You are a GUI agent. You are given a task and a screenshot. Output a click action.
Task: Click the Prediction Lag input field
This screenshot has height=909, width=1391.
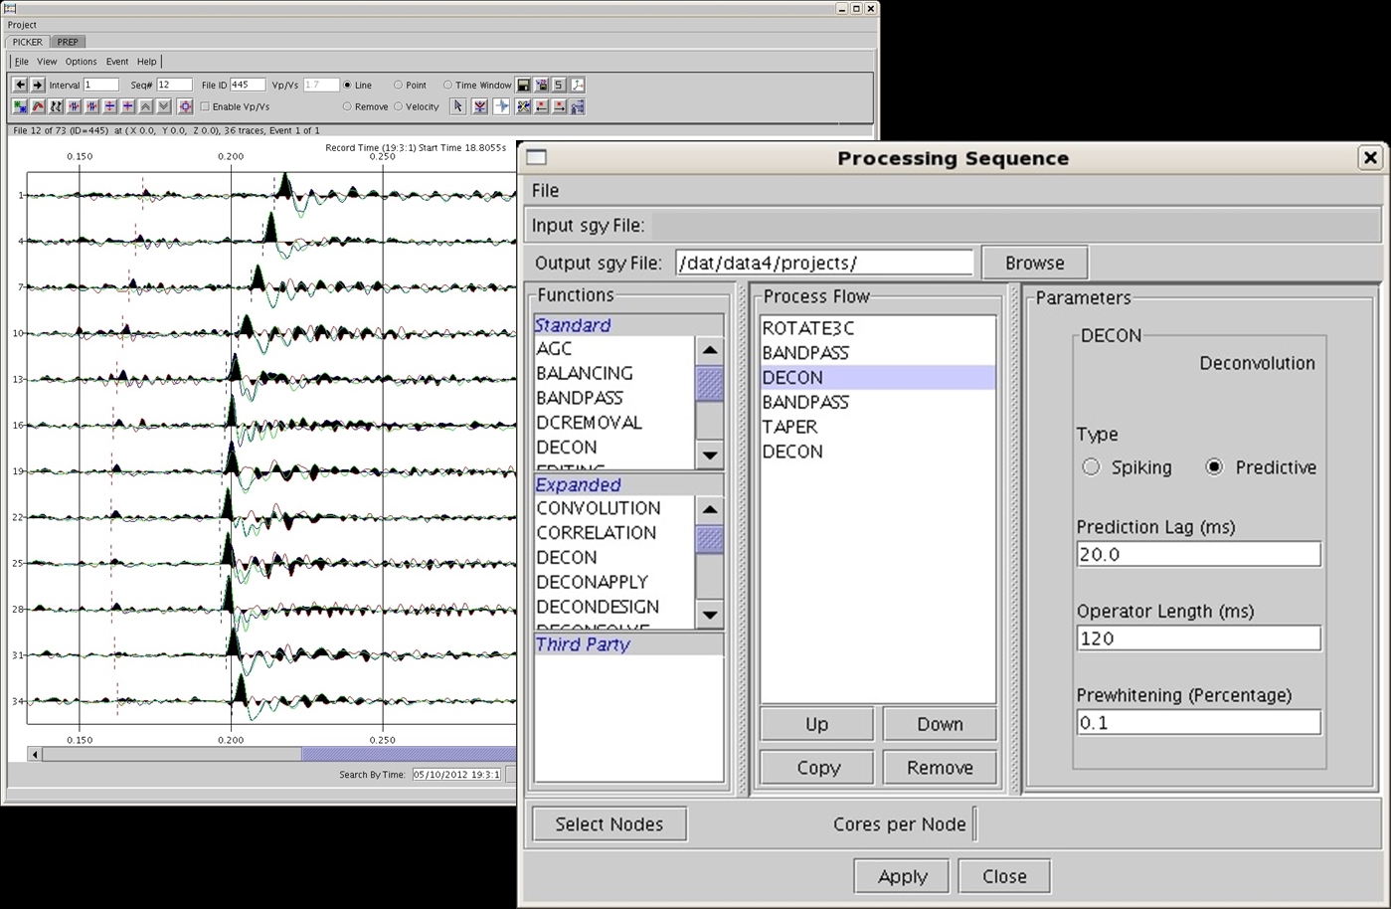pos(1198,555)
